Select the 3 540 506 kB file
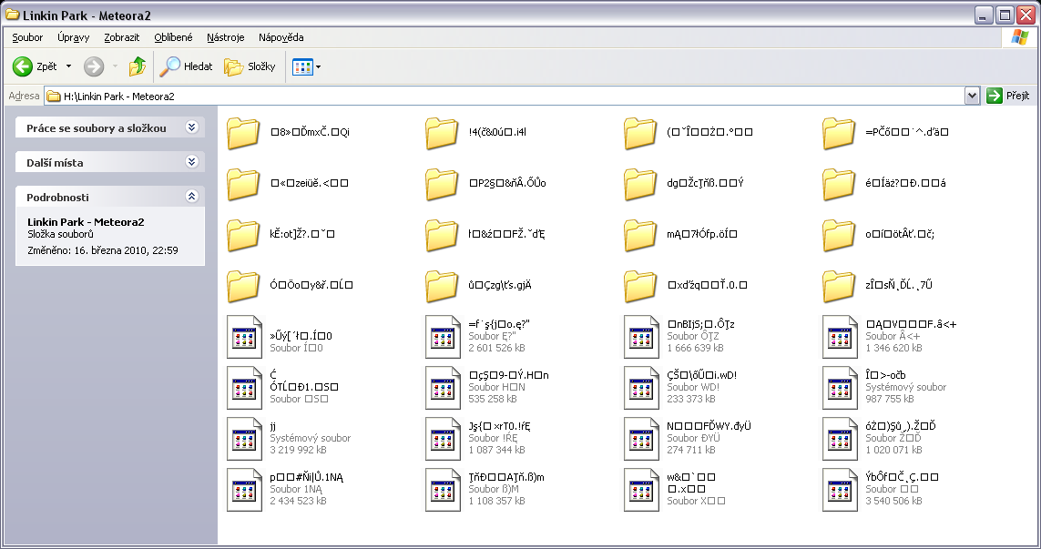Image resolution: width=1041 pixels, height=549 pixels. (881, 491)
